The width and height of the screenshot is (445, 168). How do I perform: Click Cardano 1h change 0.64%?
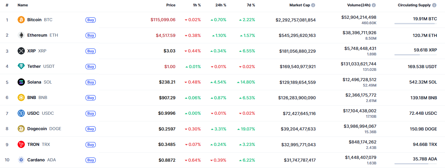[193, 160]
